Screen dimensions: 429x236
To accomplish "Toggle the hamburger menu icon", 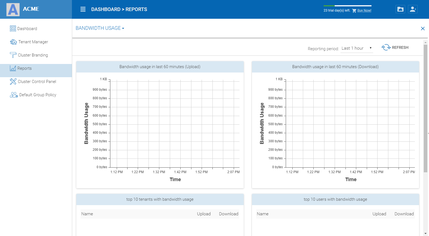I will coord(83,9).
